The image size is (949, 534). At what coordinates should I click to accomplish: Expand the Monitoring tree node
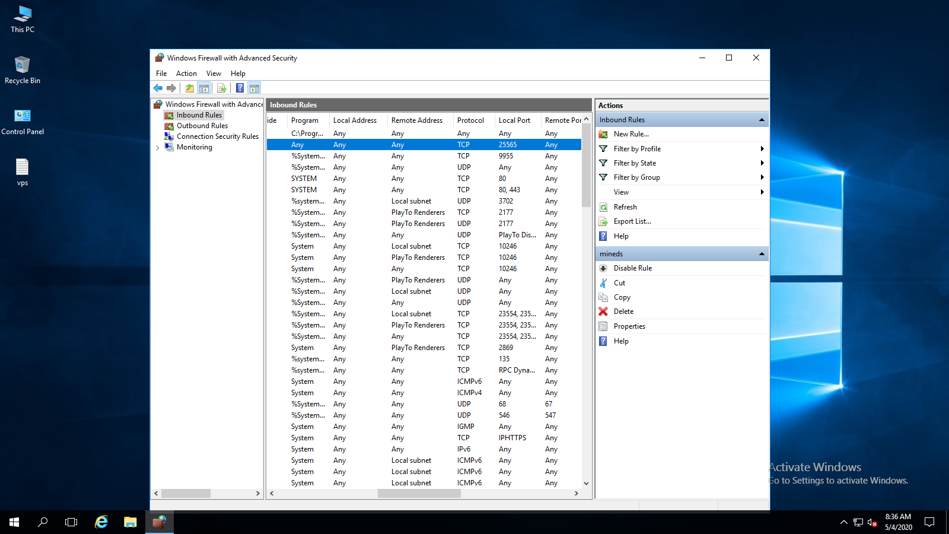[x=157, y=148]
